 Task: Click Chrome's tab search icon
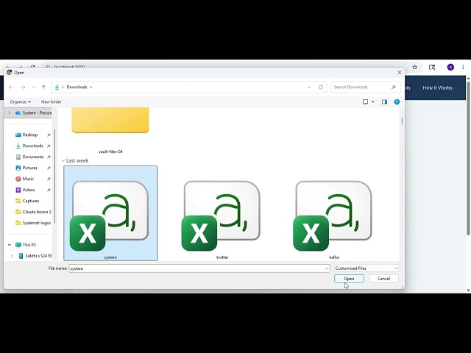(432, 67)
